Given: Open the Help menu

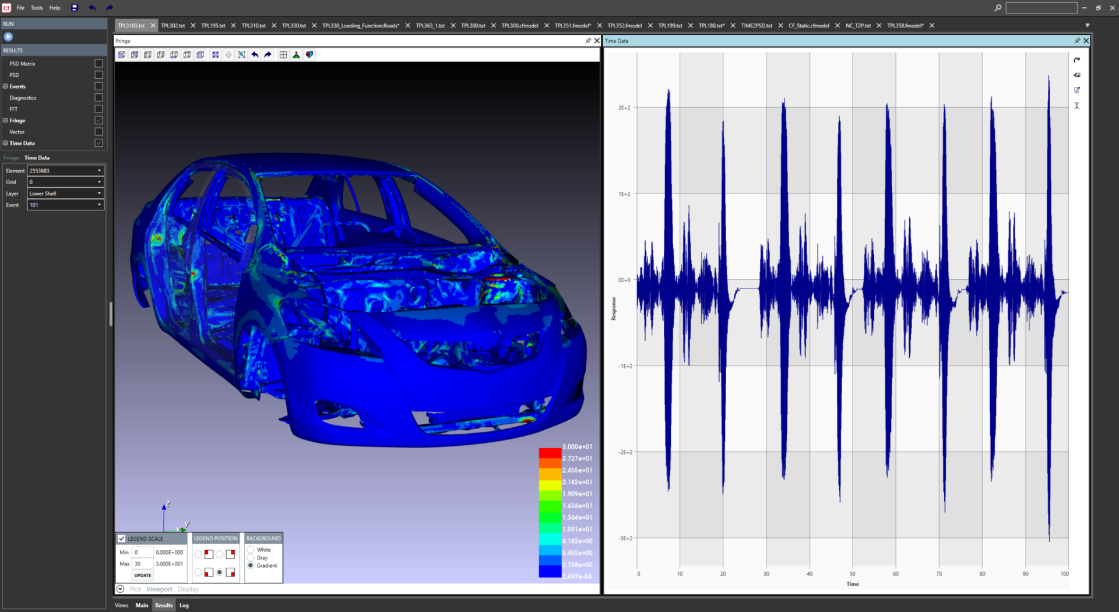Looking at the screenshot, I should 55,8.
